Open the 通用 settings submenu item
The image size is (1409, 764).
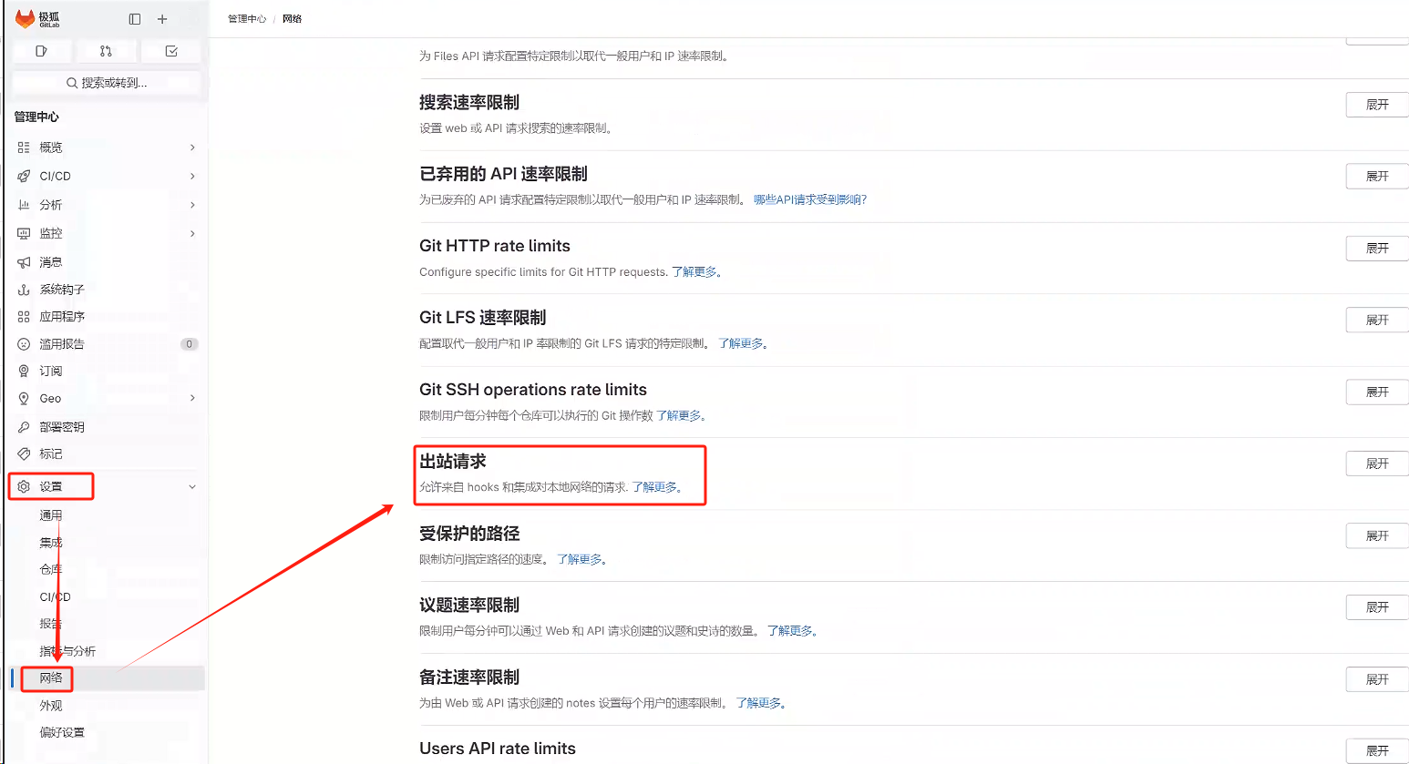[x=51, y=515]
